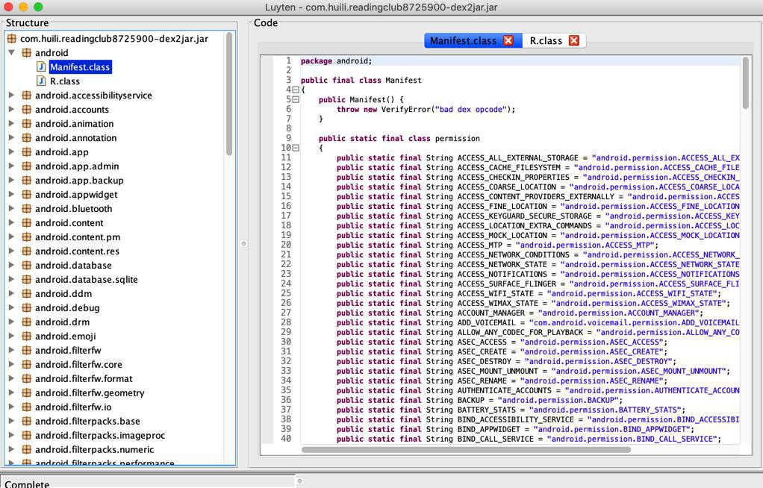The height and width of the screenshot is (488, 763).
Task: Click the android.animation package icon
Action: tap(27, 123)
